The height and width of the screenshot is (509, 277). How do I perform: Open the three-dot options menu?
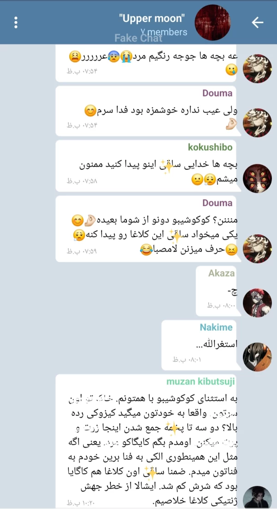tap(16, 22)
